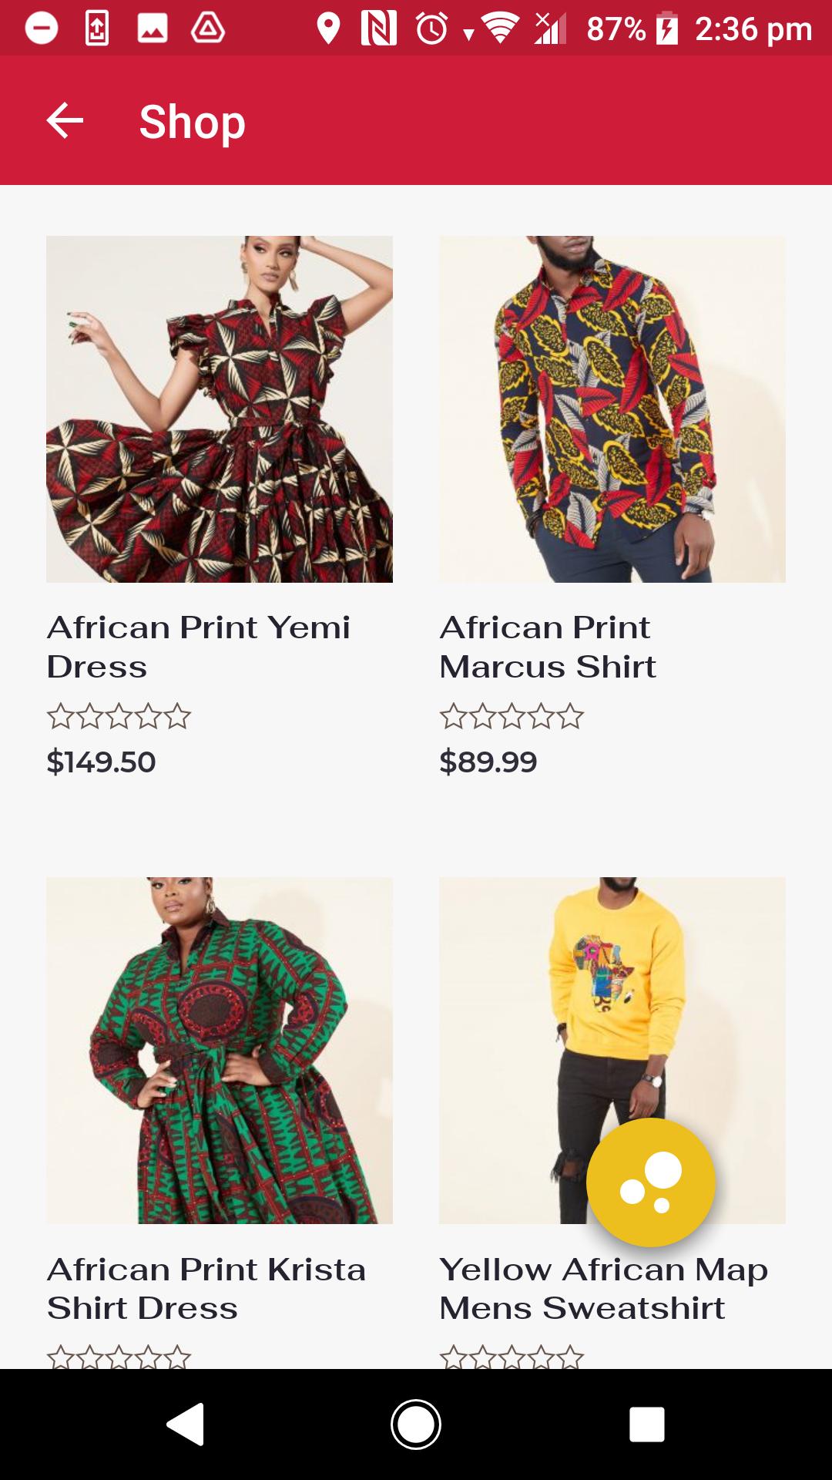
Task: Tap the Android back navigation button
Action: click(185, 1424)
